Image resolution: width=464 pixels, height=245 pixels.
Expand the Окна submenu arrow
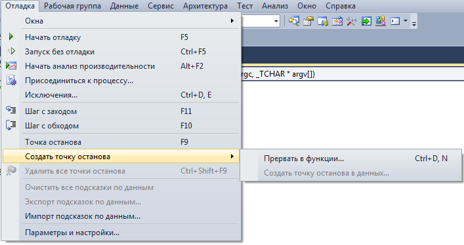click(232, 21)
